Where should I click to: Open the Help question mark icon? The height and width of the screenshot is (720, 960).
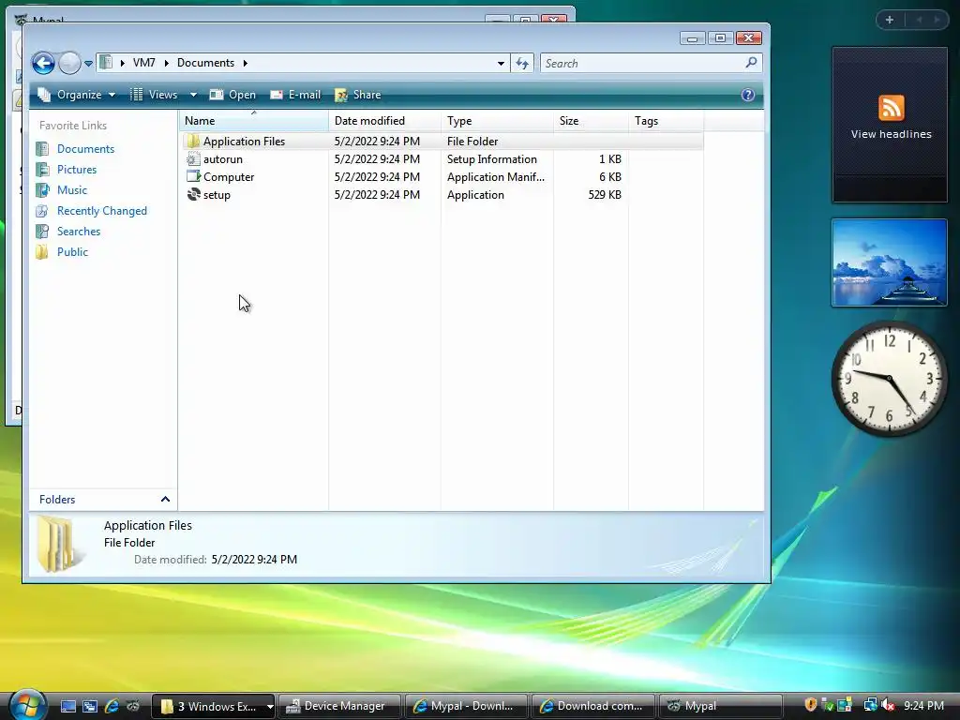747,95
